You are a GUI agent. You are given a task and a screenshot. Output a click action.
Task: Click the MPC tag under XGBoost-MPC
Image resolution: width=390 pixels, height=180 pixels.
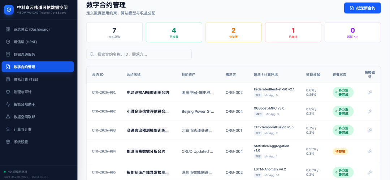tap(258, 114)
